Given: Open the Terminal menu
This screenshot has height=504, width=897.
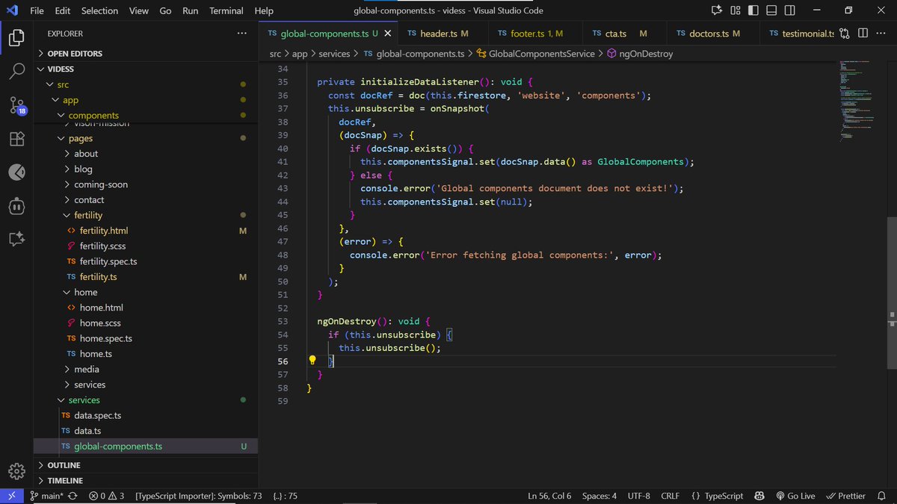Looking at the screenshot, I should coord(226,10).
